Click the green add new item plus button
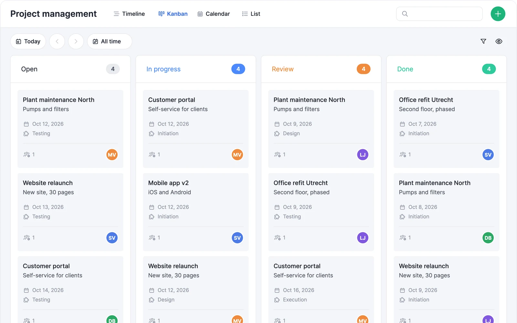Viewport: 517px width, 323px height. pos(498,14)
